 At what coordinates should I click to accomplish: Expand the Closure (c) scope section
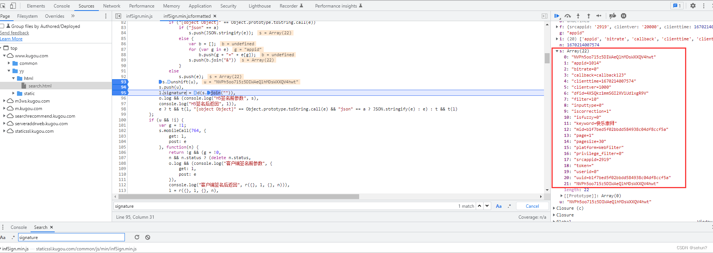click(554, 208)
